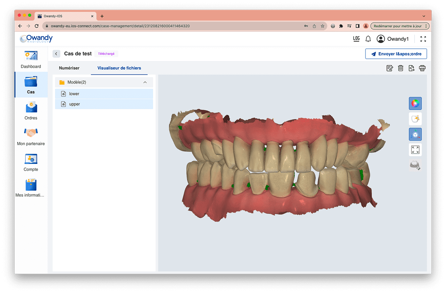Switch to the Numériser tab
The height and width of the screenshot is (293, 446).
point(69,68)
